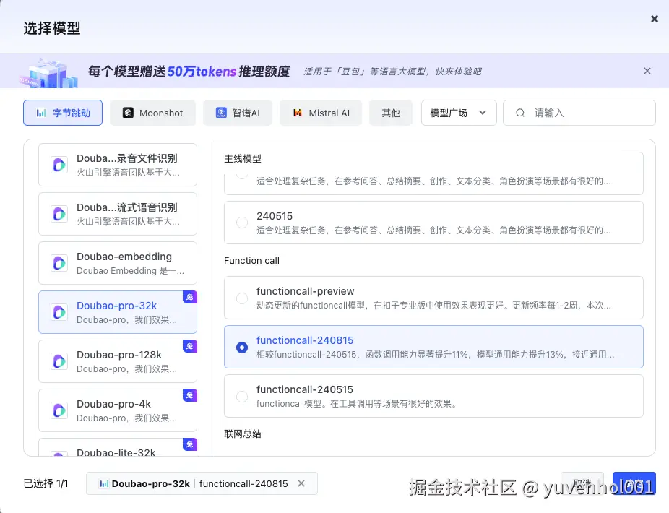Click the functioncall-preview version title
Screen dimensions: 669x513
(305, 291)
